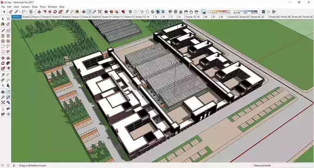Enable Monochrome face style
314x168 pixels.
(x=163, y=12)
